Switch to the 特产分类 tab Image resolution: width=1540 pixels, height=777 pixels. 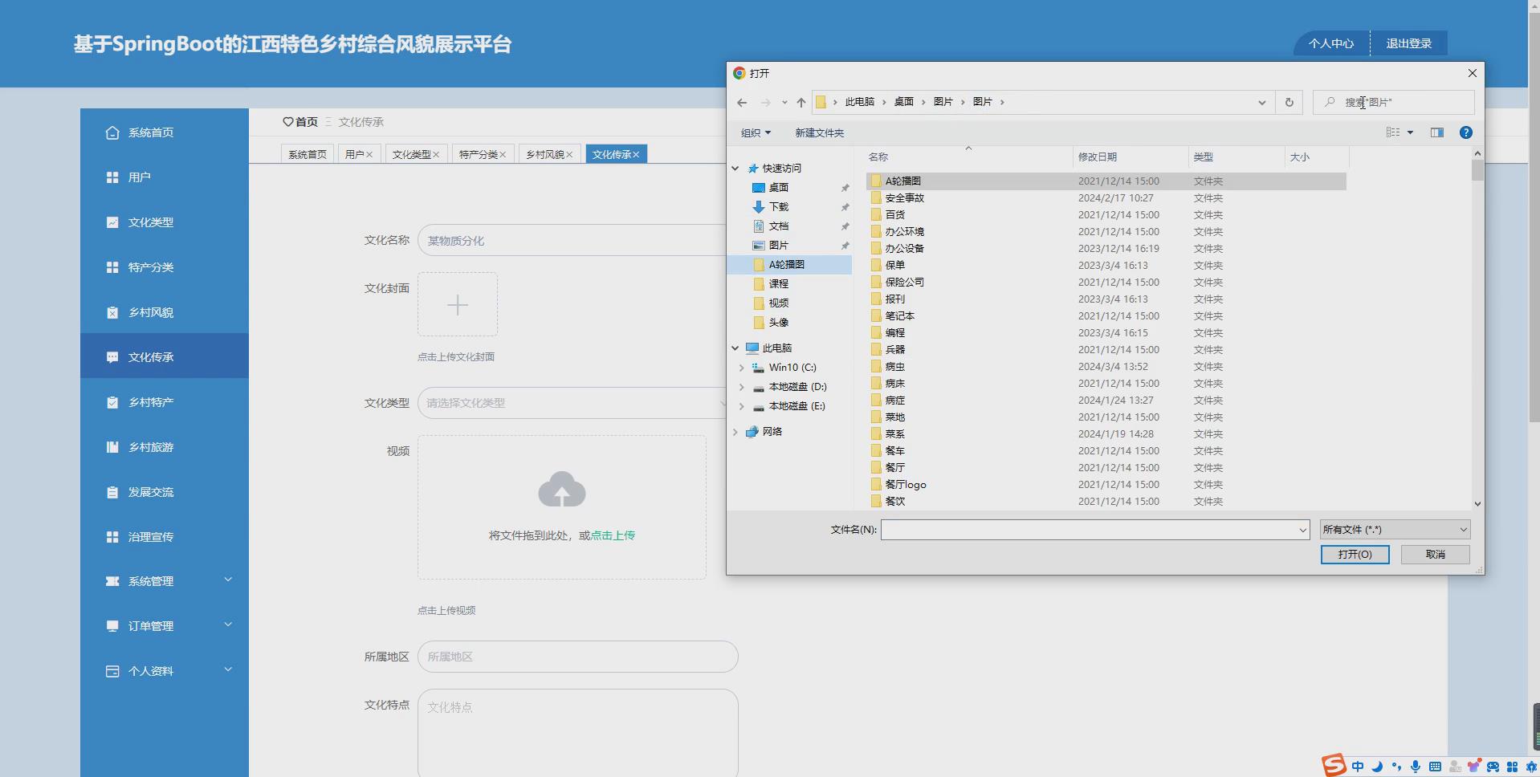point(479,153)
